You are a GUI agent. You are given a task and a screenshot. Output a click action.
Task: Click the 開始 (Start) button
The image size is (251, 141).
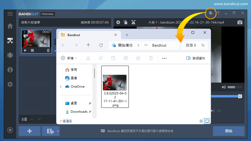(228, 131)
